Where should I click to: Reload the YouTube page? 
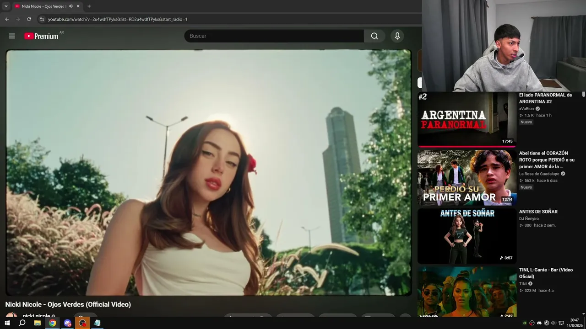tap(29, 19)
